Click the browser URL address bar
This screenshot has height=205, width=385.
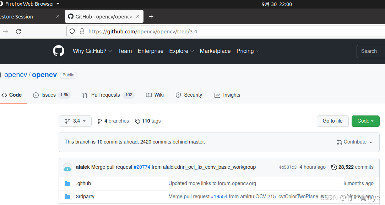tap(226, 31)
